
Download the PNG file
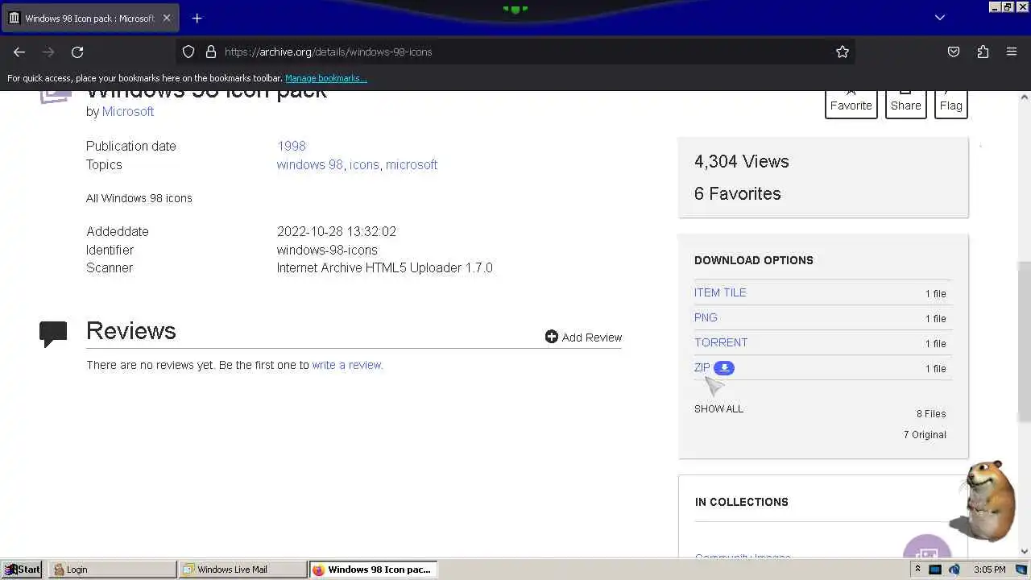(706, 317)
